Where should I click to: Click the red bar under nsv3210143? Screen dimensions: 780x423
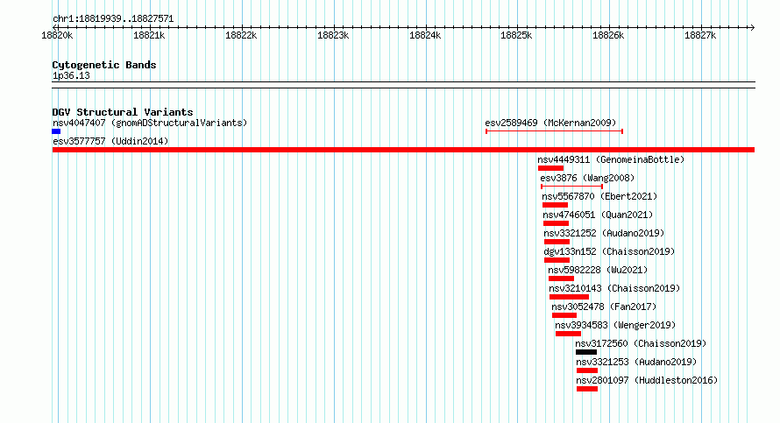click(x=570, y=297)
